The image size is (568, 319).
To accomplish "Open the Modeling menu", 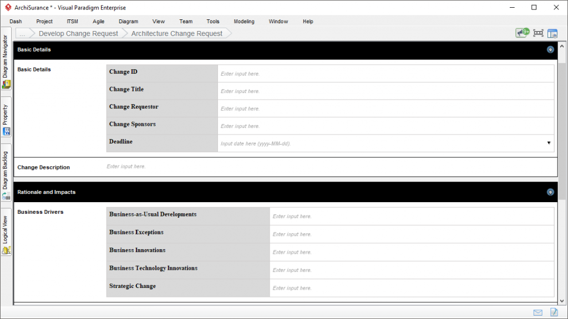I will (x=244, y=21).
